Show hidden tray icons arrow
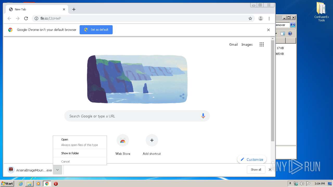This screenshot has height=187, width=333. (290, 184)
